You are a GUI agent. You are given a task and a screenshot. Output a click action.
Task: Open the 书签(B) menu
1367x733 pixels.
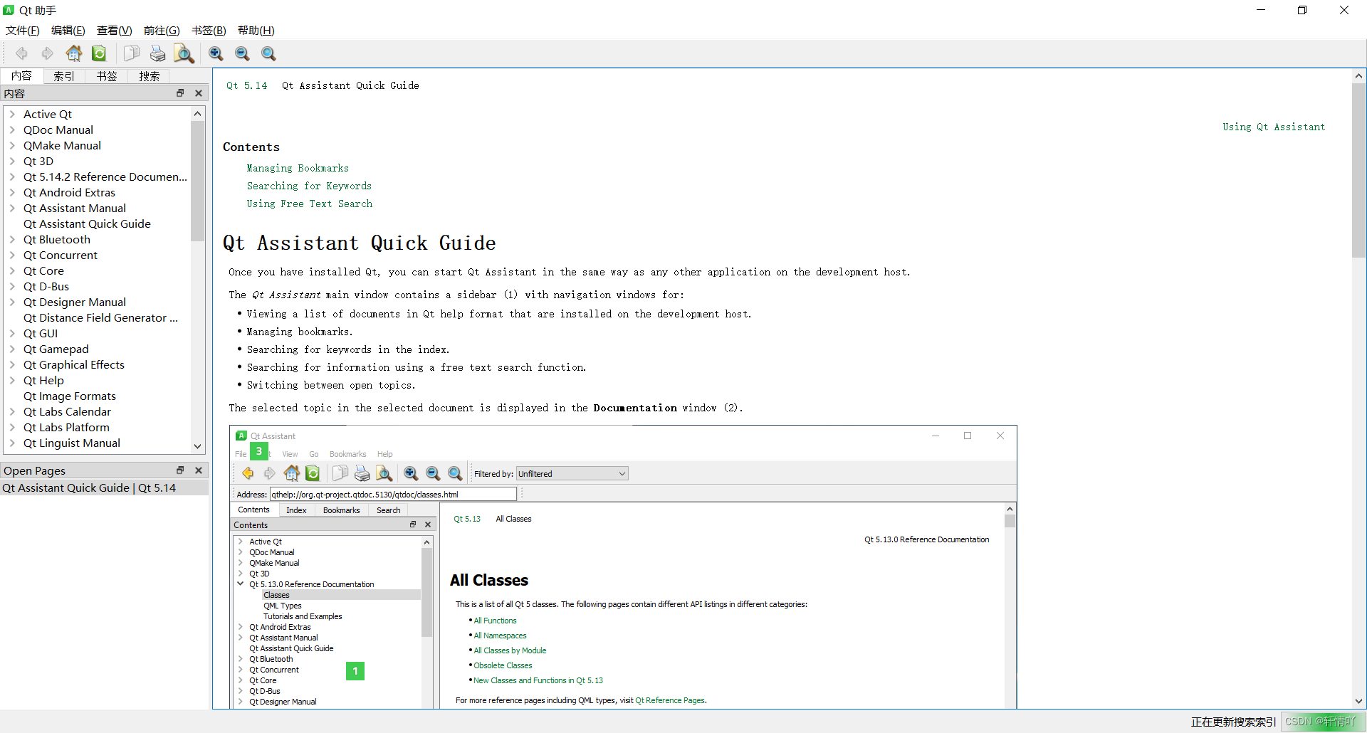(x=209, y=31)
